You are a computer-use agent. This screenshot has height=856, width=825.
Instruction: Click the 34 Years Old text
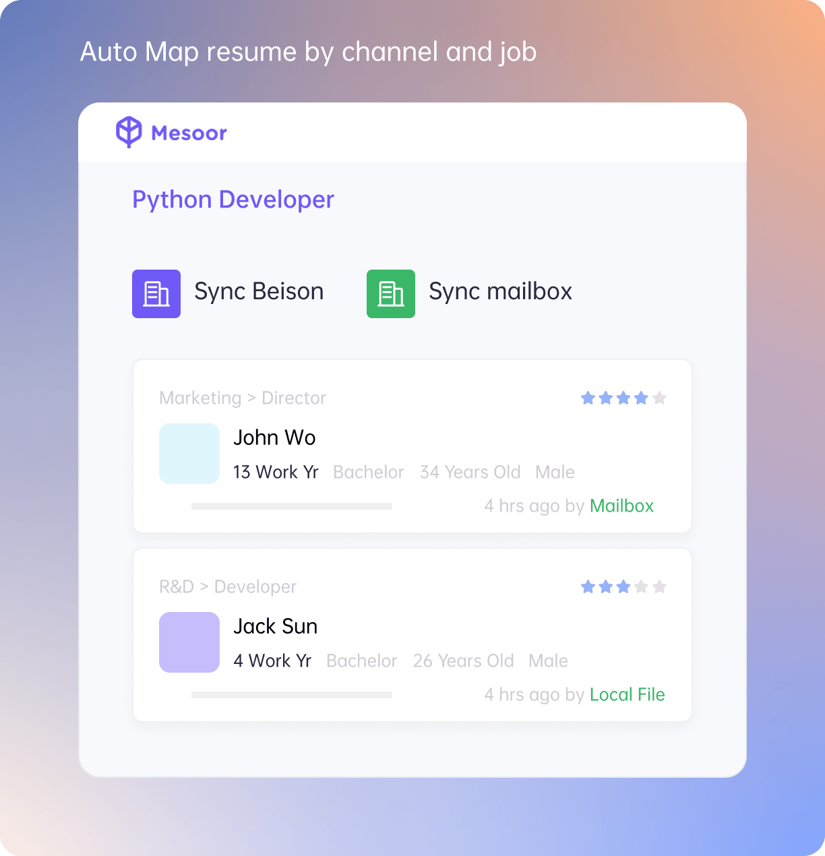470,472
